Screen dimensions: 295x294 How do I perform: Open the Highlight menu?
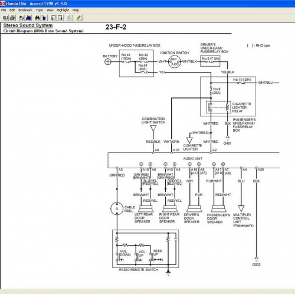pos(63,10)
